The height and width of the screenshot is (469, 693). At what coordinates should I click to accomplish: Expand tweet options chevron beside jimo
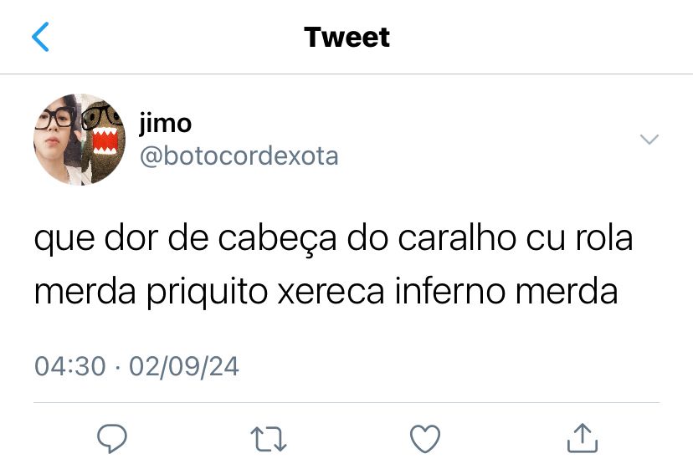click(649, 140)
